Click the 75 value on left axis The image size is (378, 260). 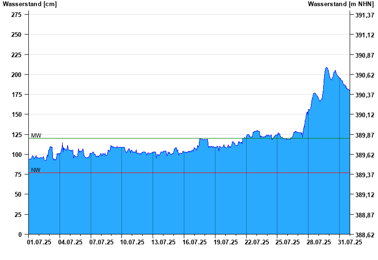18,174
